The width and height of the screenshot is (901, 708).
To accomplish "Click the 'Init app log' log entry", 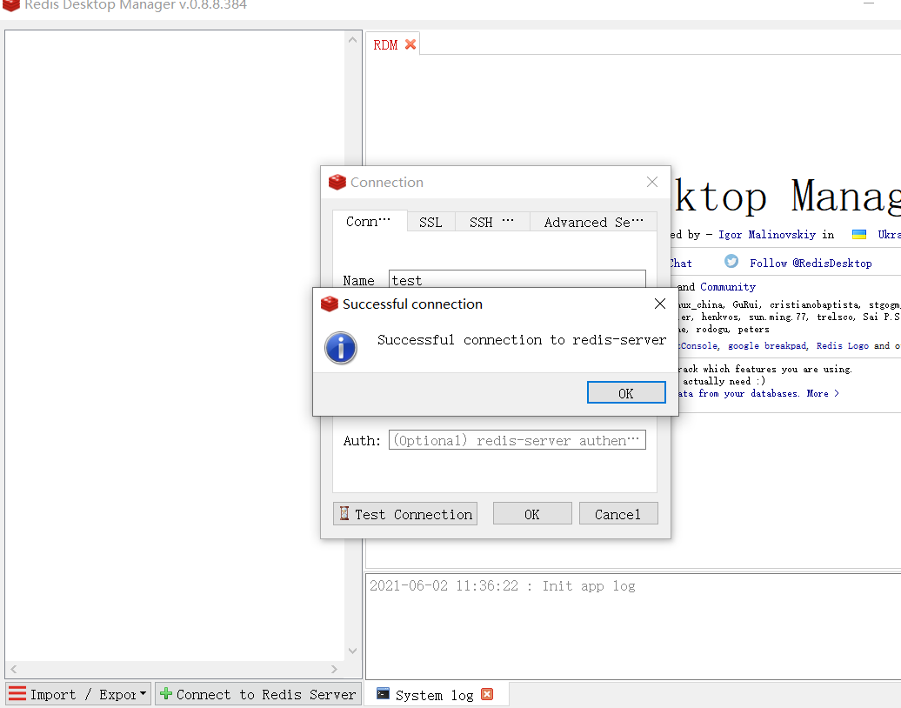I will (502, 585).
